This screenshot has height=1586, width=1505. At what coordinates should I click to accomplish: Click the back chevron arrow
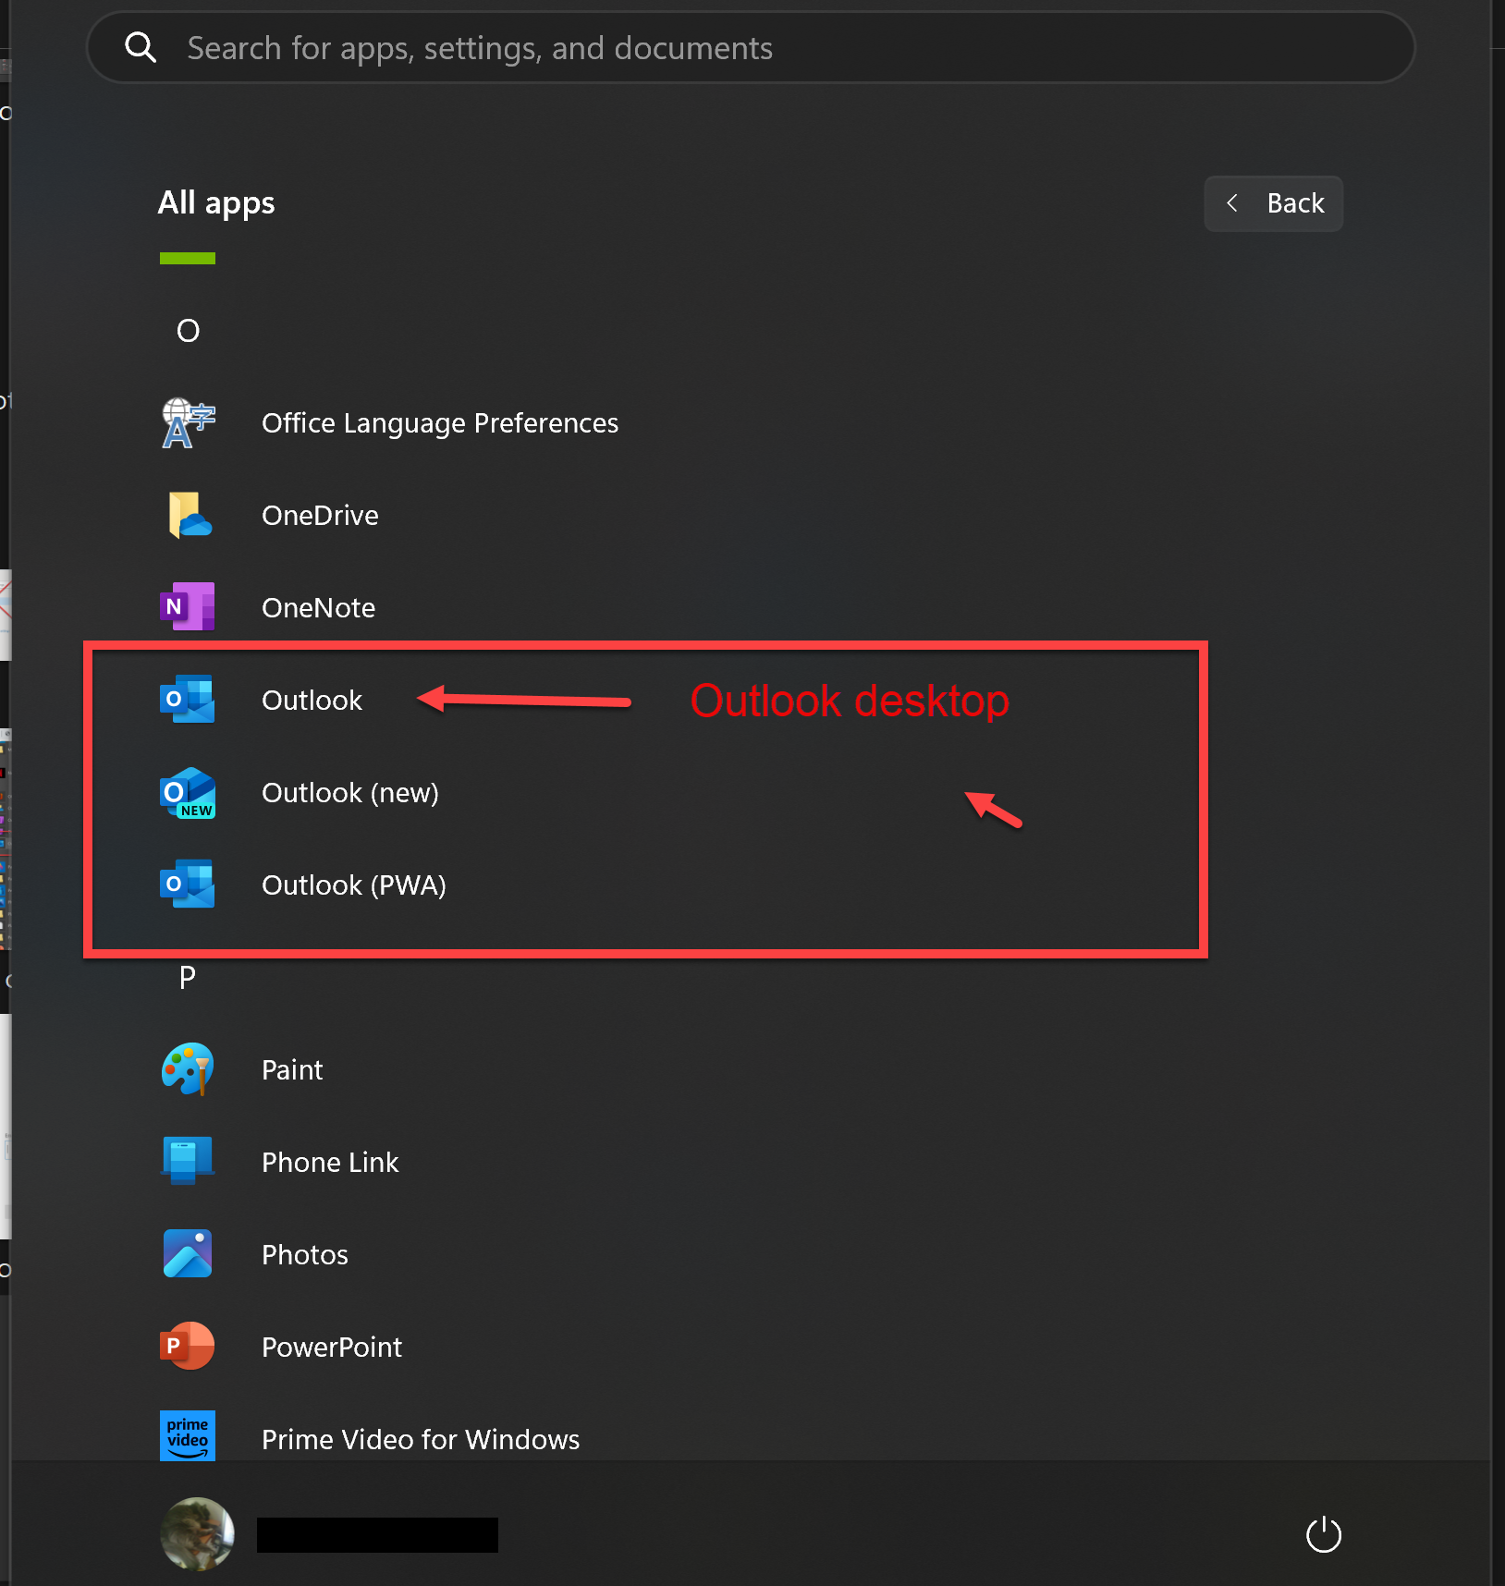(x=1233, y=203)
